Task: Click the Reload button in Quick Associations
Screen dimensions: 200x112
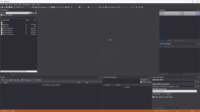Action: coord(168,94)
